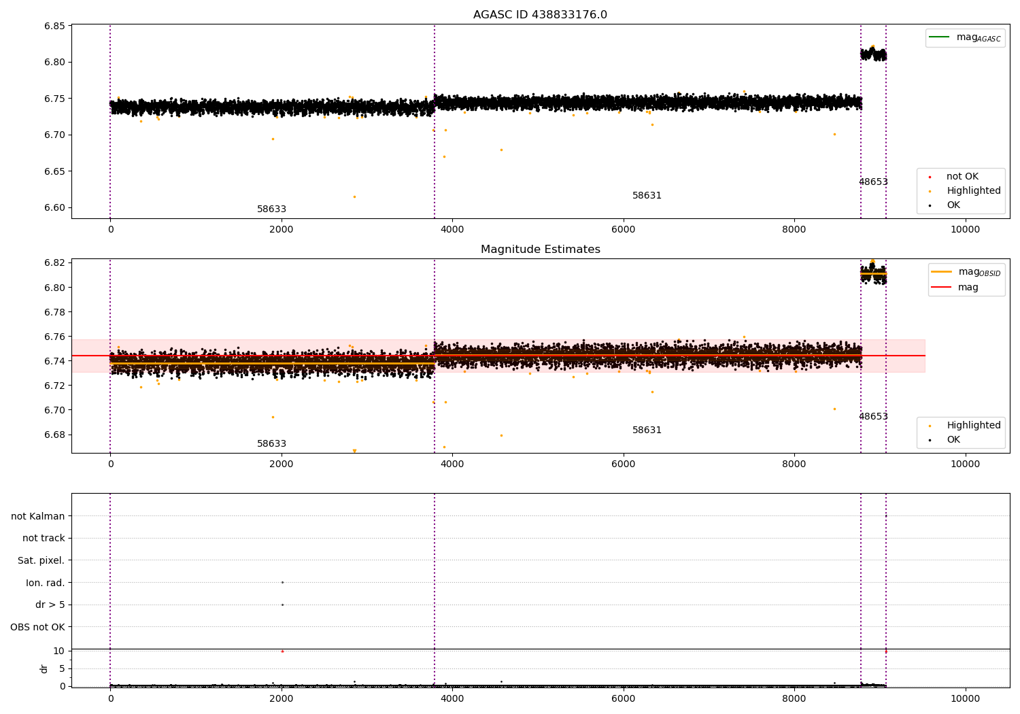This screenshot has height=714, width=1020.
Task: Click the 'Magnitude Estimates' plot title
Action: pyautogui.click(x=540, y=250)
